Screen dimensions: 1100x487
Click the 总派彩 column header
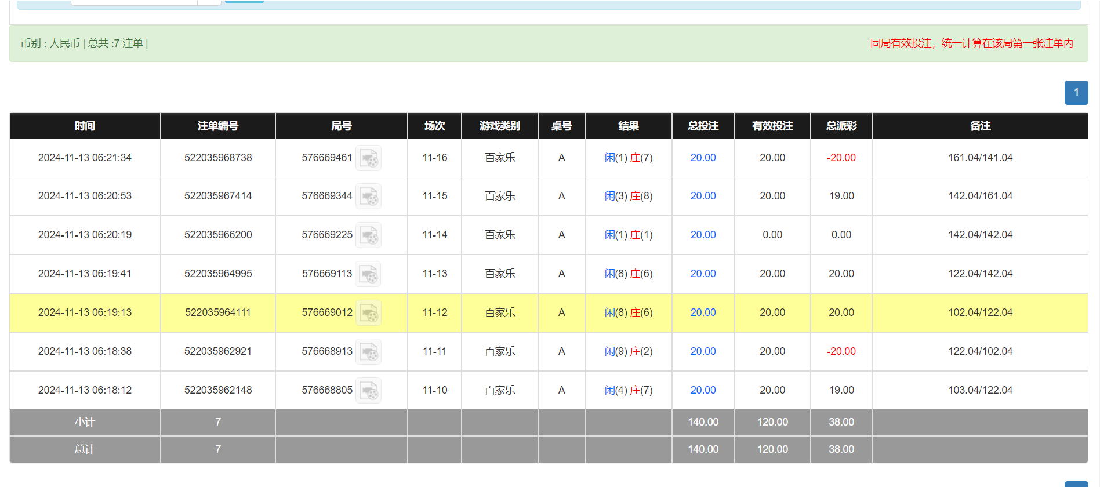click(841, 126)
